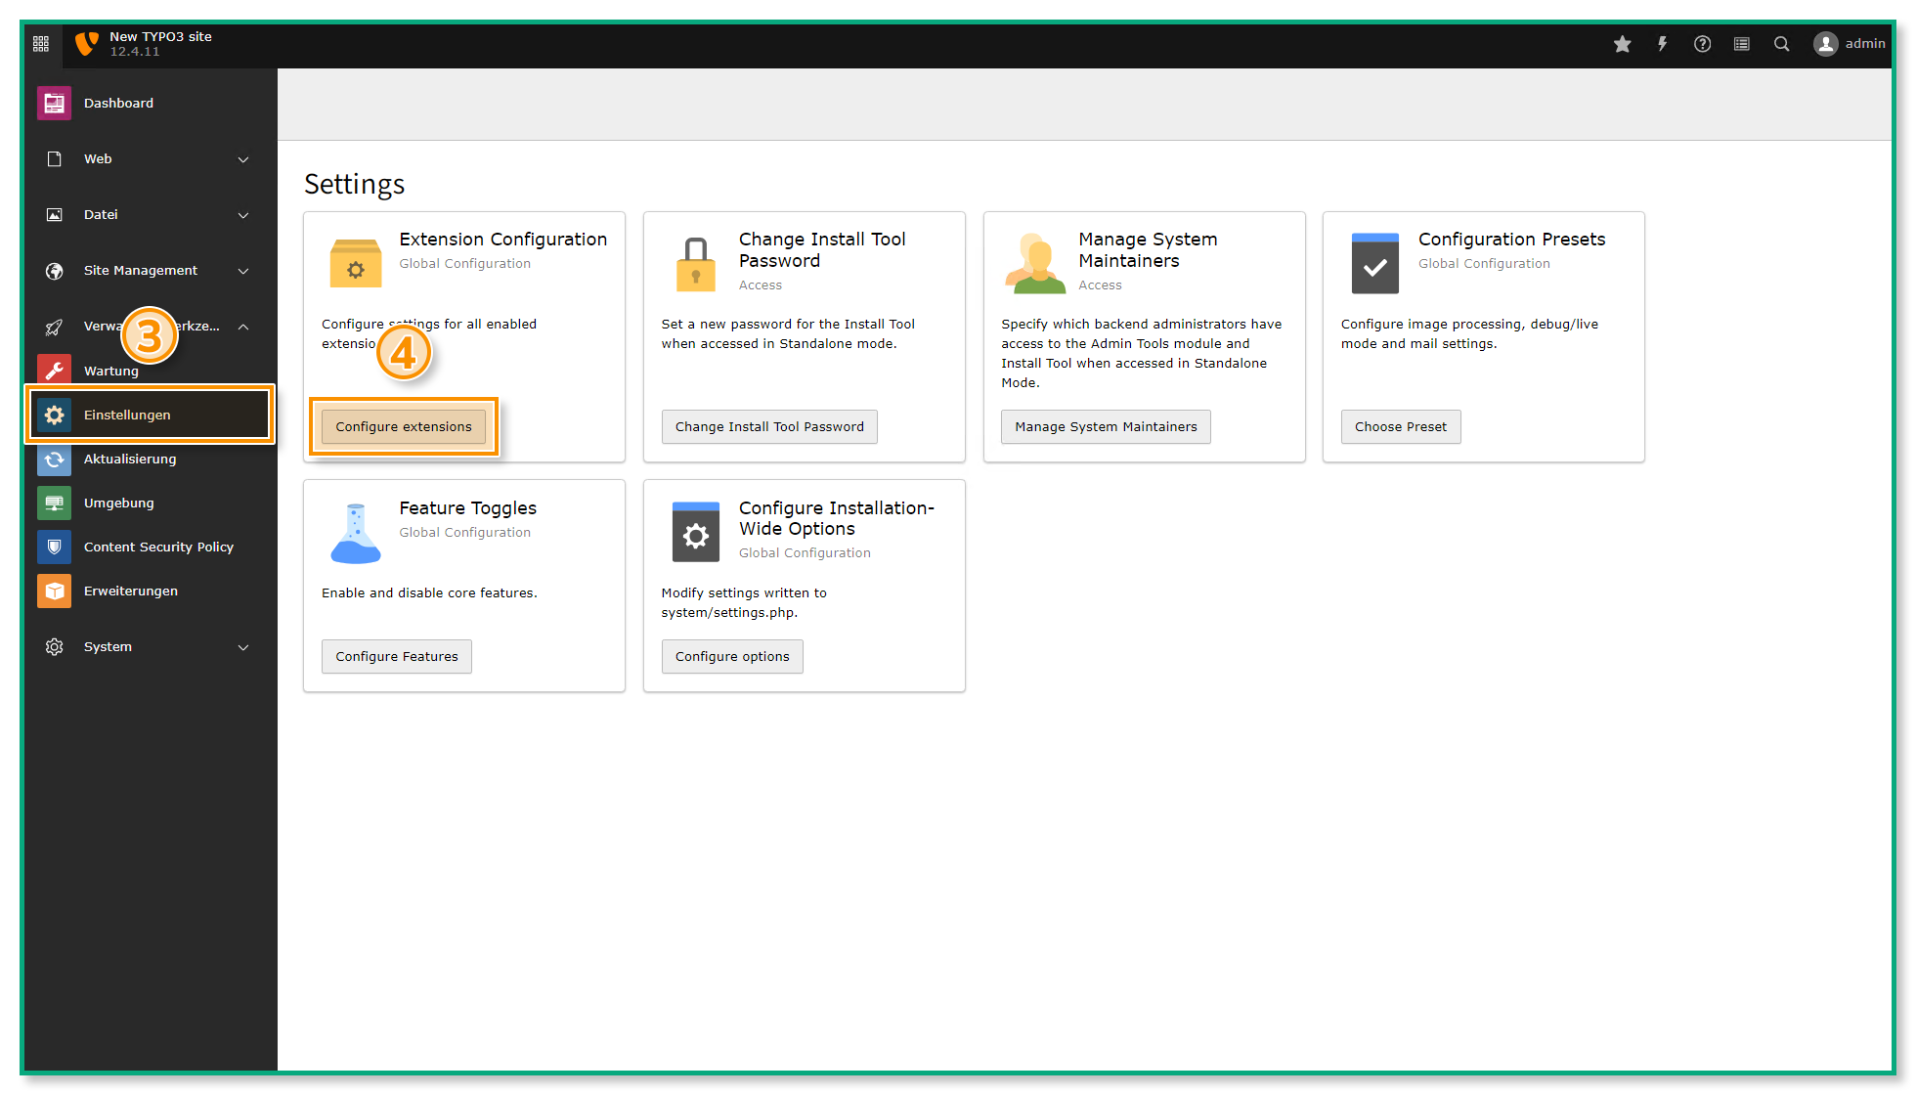Click the Configure Features button
This screenshot has height=1095, width=1916.
[x=397, y=656]
